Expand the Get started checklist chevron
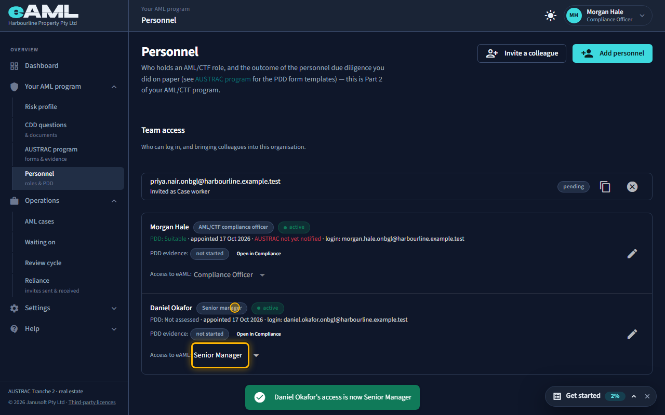Viewport: 665px width, 415px height. click(634, 396)
